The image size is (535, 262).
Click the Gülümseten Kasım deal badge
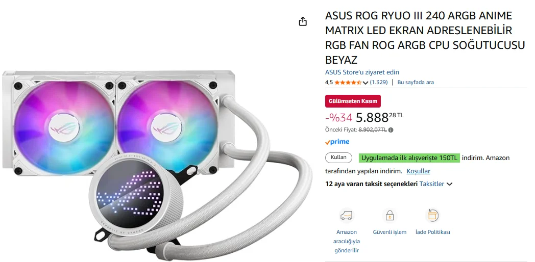(x=353, y=101)
